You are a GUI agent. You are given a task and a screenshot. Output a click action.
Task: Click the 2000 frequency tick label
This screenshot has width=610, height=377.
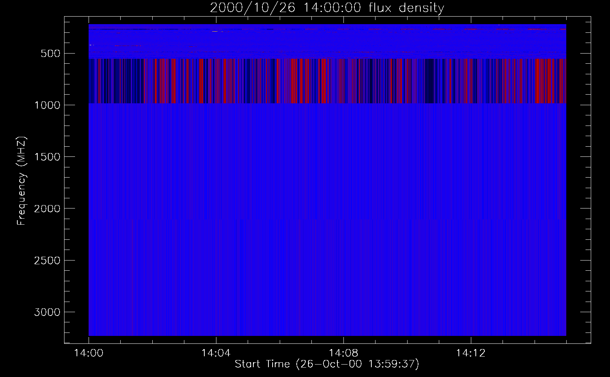[x=47, y=208]
